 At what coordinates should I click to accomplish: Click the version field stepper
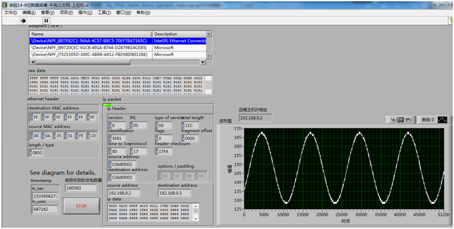pyautogui.click(x=110, y=125)
